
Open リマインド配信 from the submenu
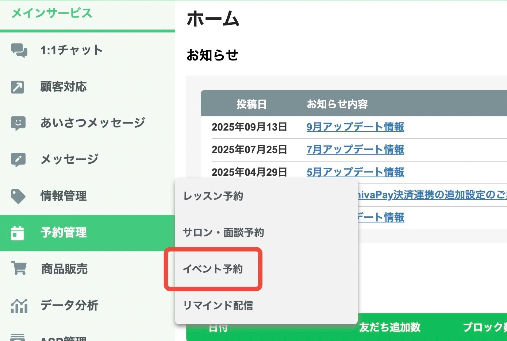click(218, 306)
